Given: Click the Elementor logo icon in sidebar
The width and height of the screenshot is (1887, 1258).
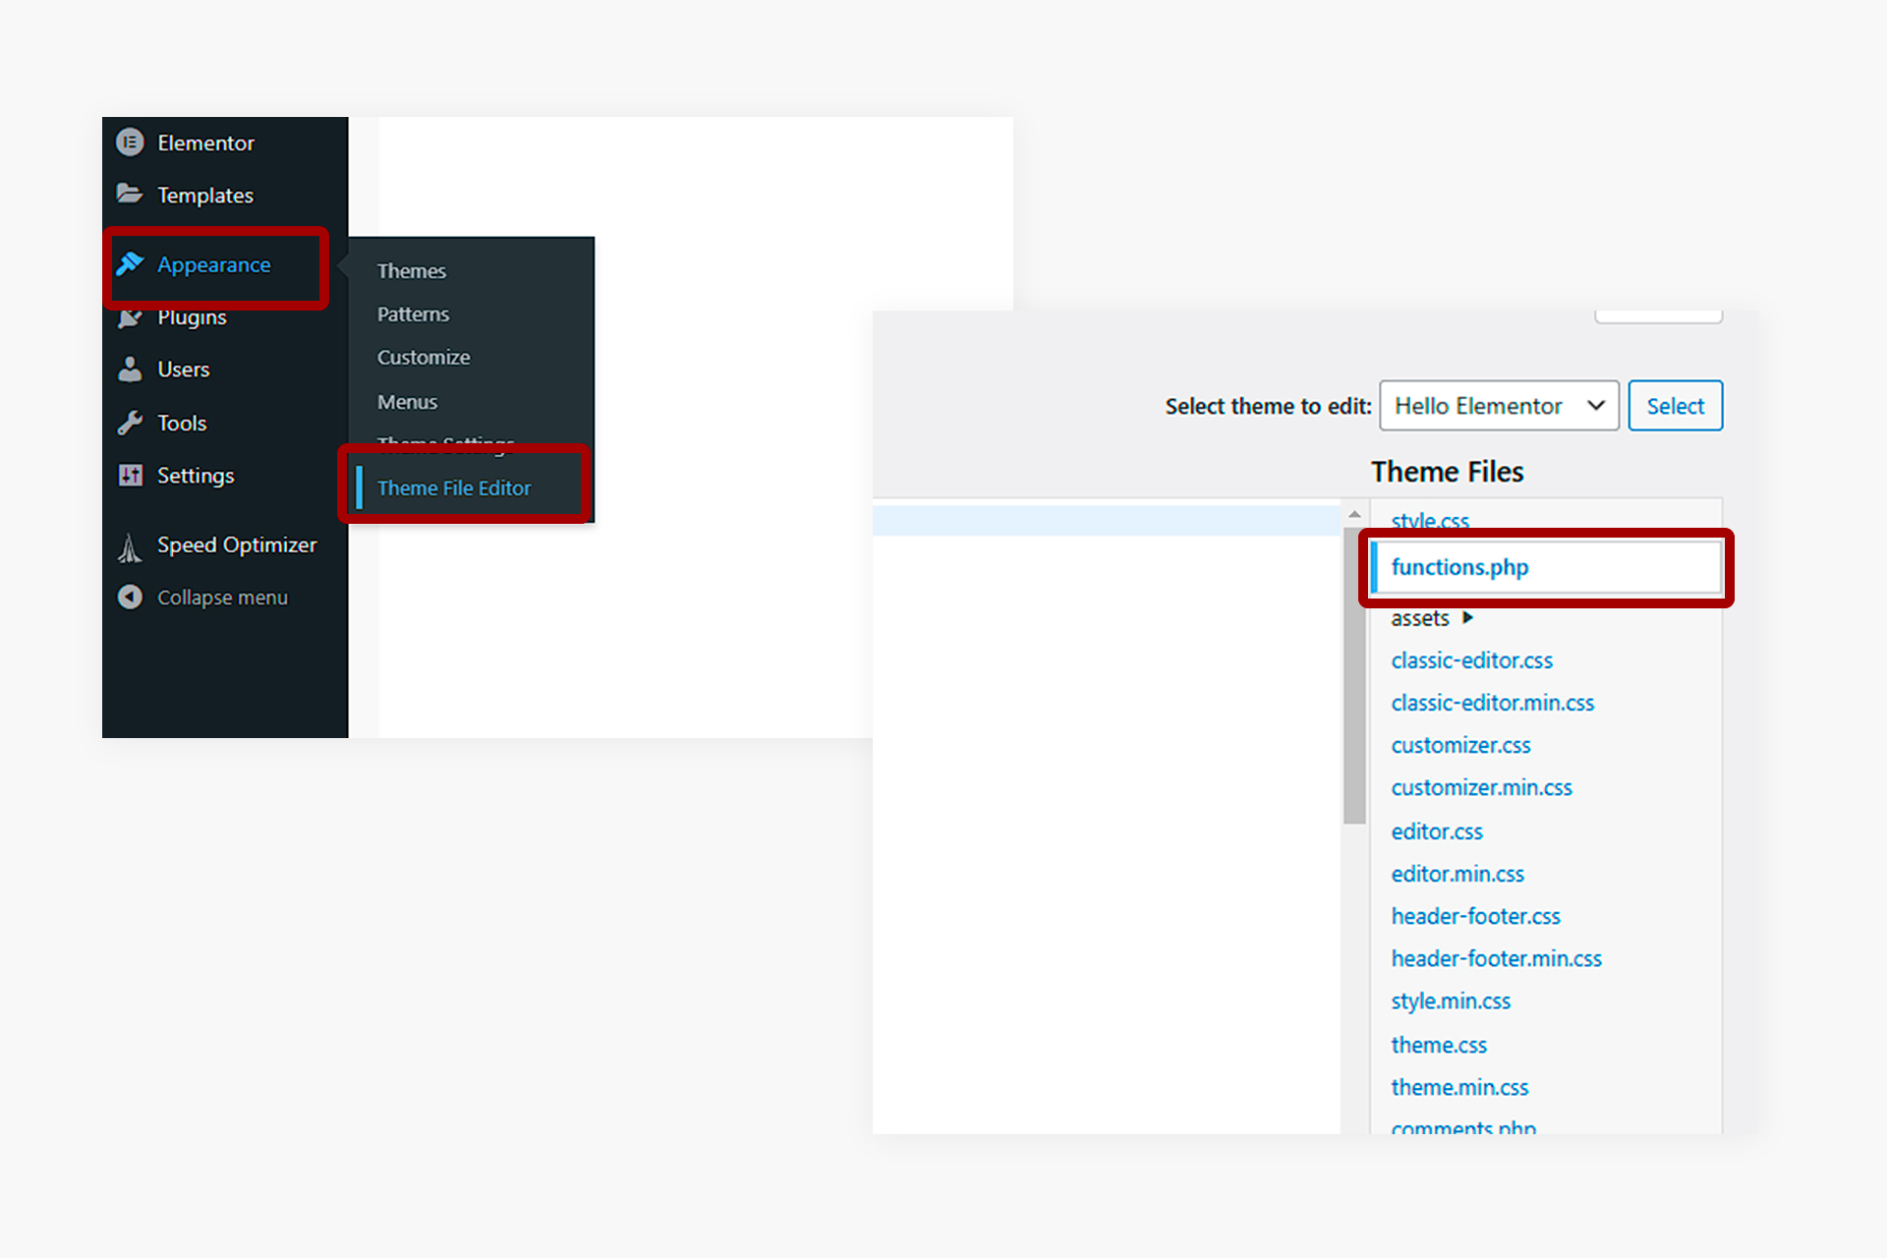Looking at the screenshot, I should [x=130, y=143].
